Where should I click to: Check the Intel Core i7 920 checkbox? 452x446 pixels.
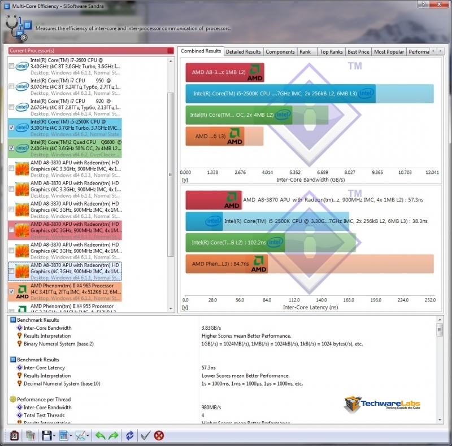pyautogui.click(x=11, y=107)
